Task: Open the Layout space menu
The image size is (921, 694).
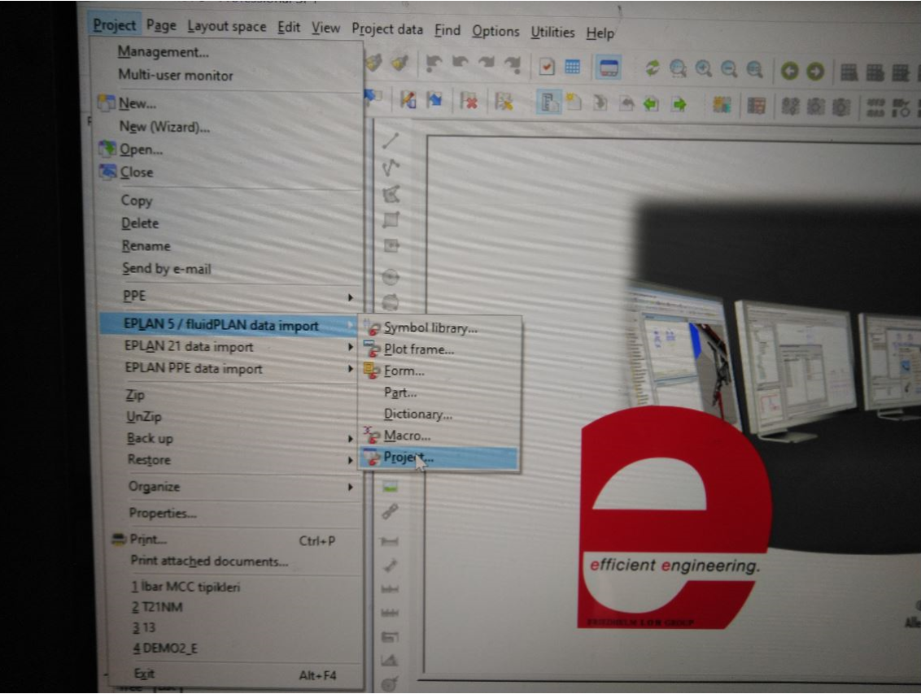Action: (227, 27)
